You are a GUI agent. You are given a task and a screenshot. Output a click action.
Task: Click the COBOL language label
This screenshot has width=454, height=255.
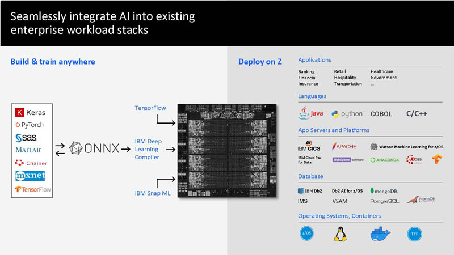[x=381, y=114]
